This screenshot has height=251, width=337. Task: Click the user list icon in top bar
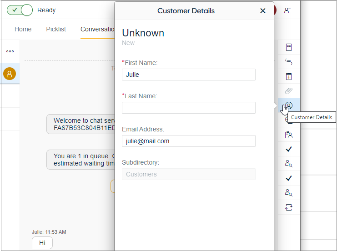[287, 10]
